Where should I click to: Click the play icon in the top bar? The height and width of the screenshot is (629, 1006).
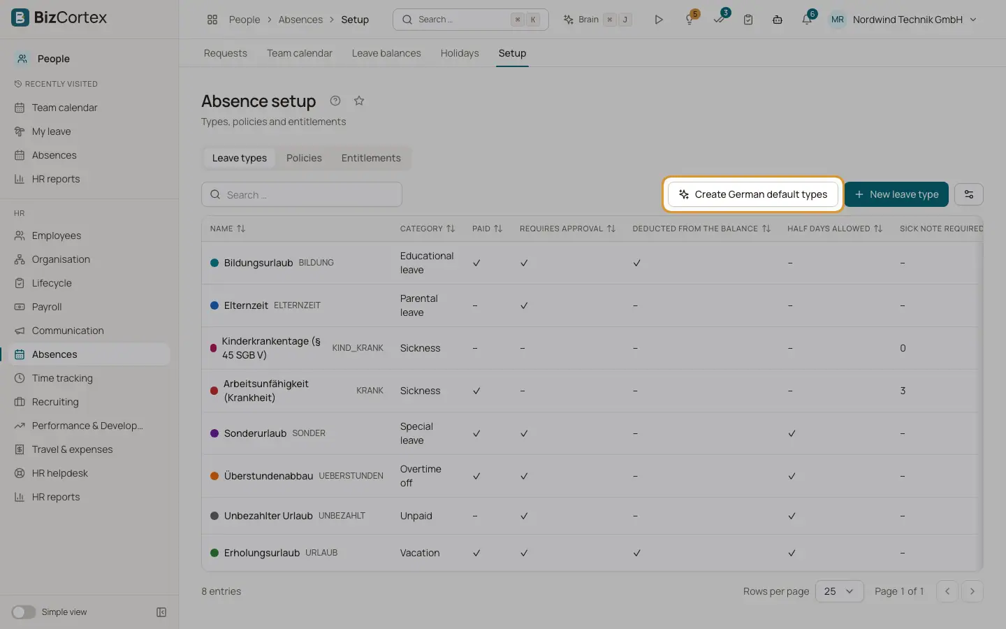[658, 20]
